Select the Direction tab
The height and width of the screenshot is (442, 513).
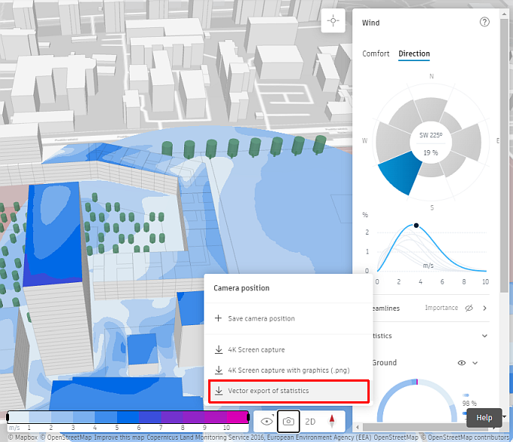point(414,54)
